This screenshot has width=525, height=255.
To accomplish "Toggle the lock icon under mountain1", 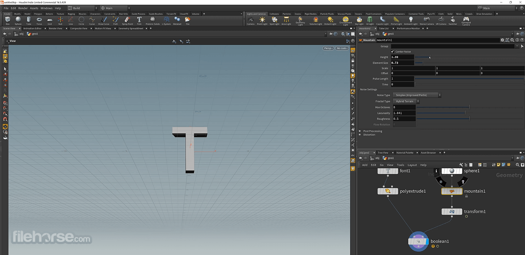I will [466, 196].
